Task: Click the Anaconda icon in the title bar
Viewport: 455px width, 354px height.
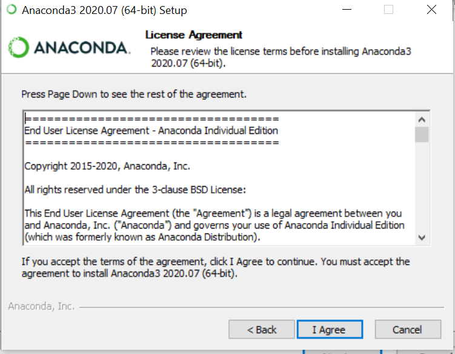Action: point(12,10)
